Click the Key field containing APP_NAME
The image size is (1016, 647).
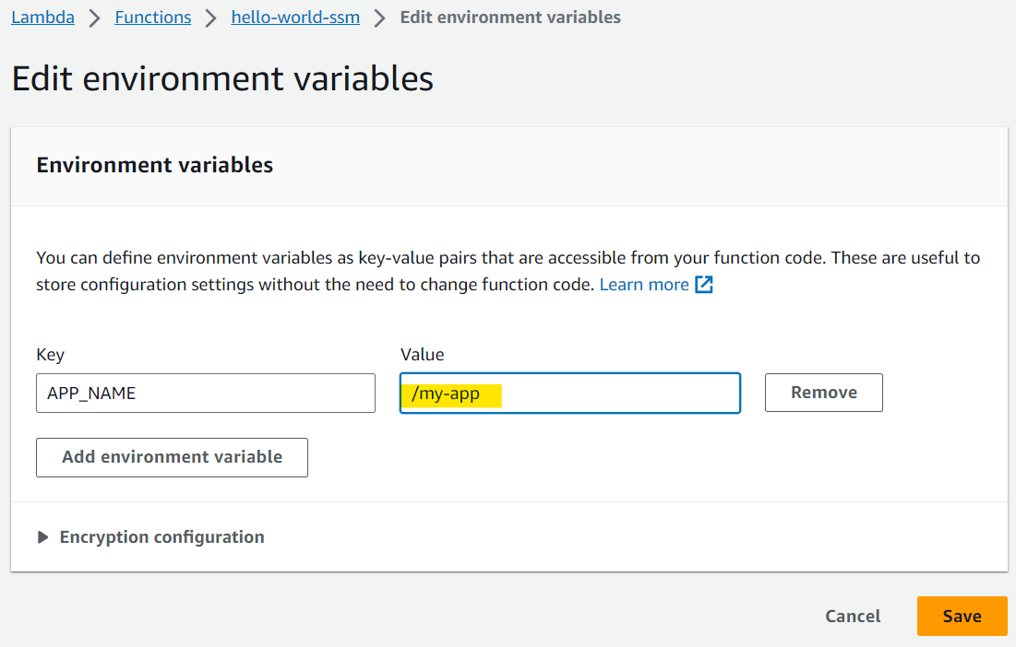pos(206,393)
